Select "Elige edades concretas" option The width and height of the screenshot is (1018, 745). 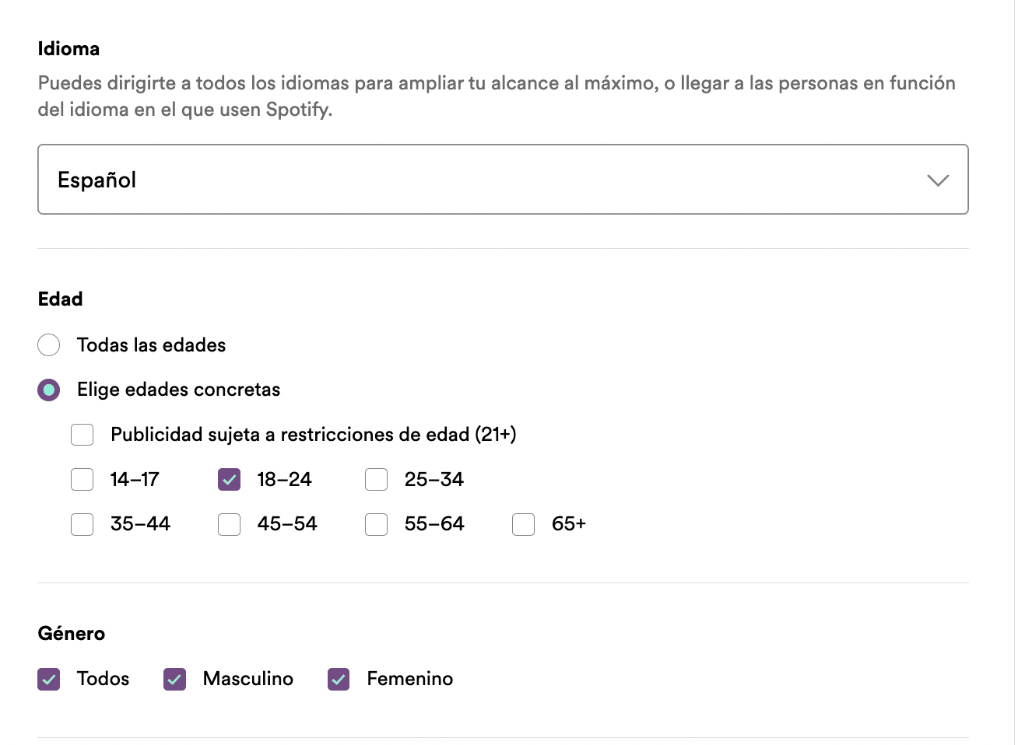pyautogui.click(x=48, y=390)
